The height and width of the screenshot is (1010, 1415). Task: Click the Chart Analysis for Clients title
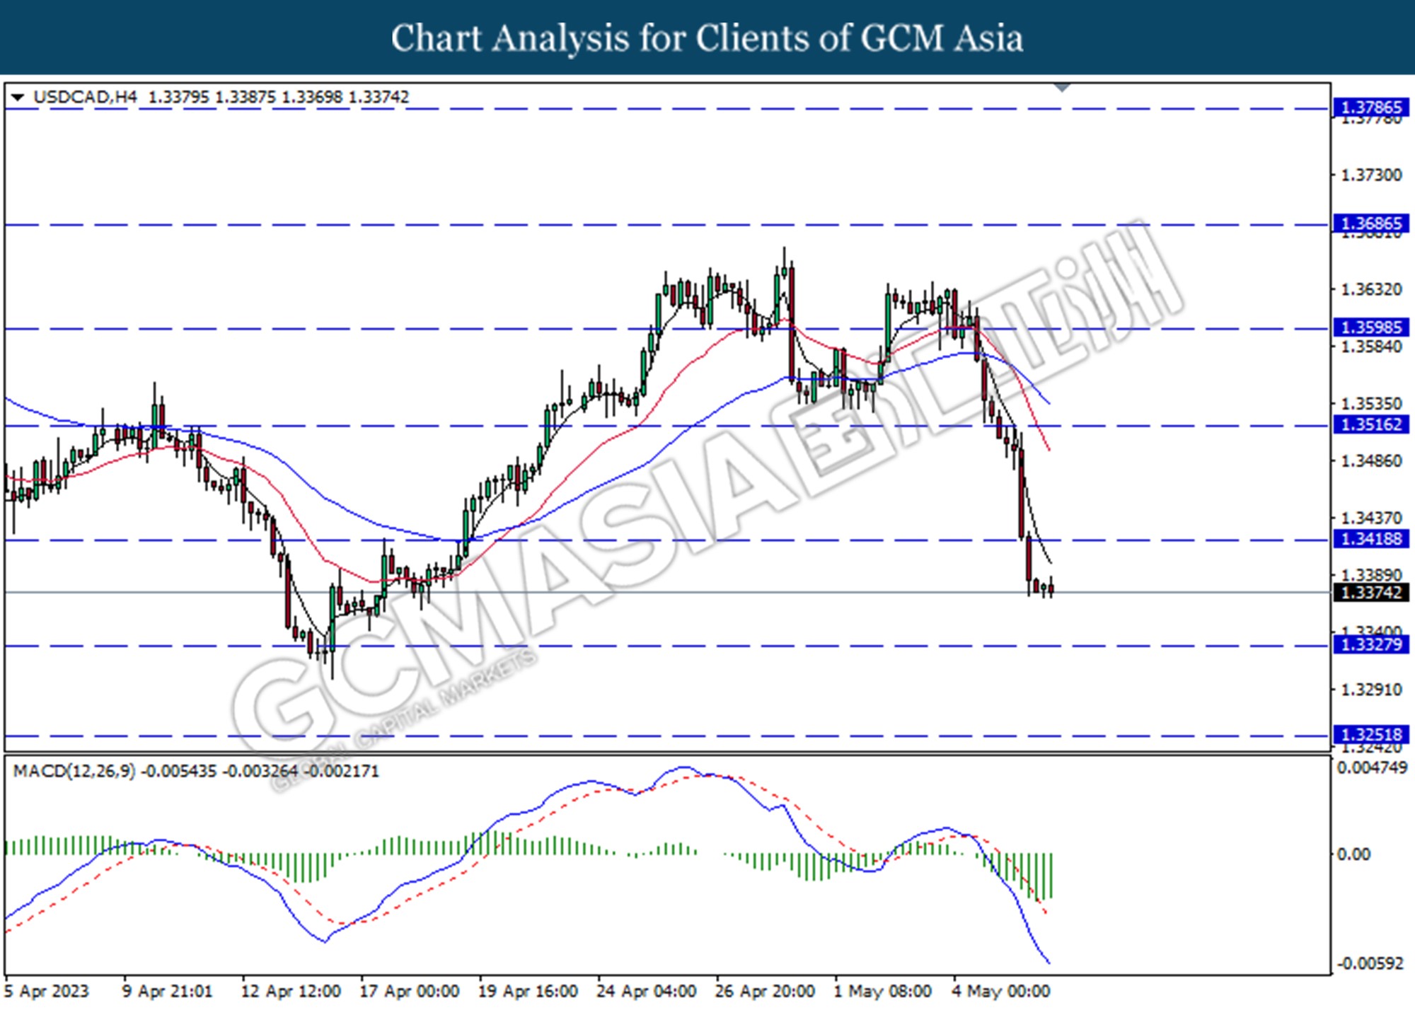coord(707,38)
